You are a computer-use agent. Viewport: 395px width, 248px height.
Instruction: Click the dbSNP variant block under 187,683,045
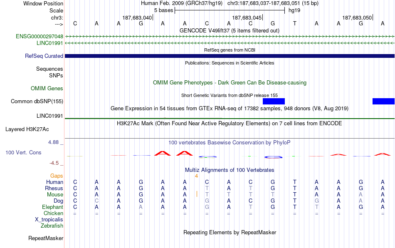(274, 101)
